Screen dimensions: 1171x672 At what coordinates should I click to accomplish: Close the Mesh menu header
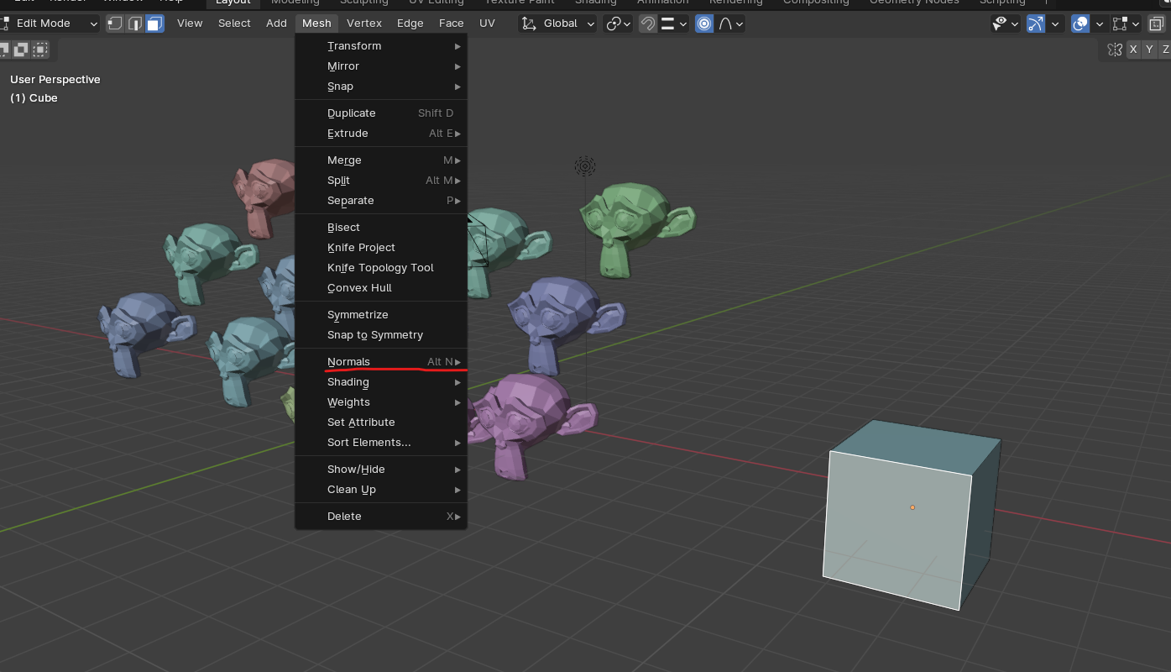(316, 24)
